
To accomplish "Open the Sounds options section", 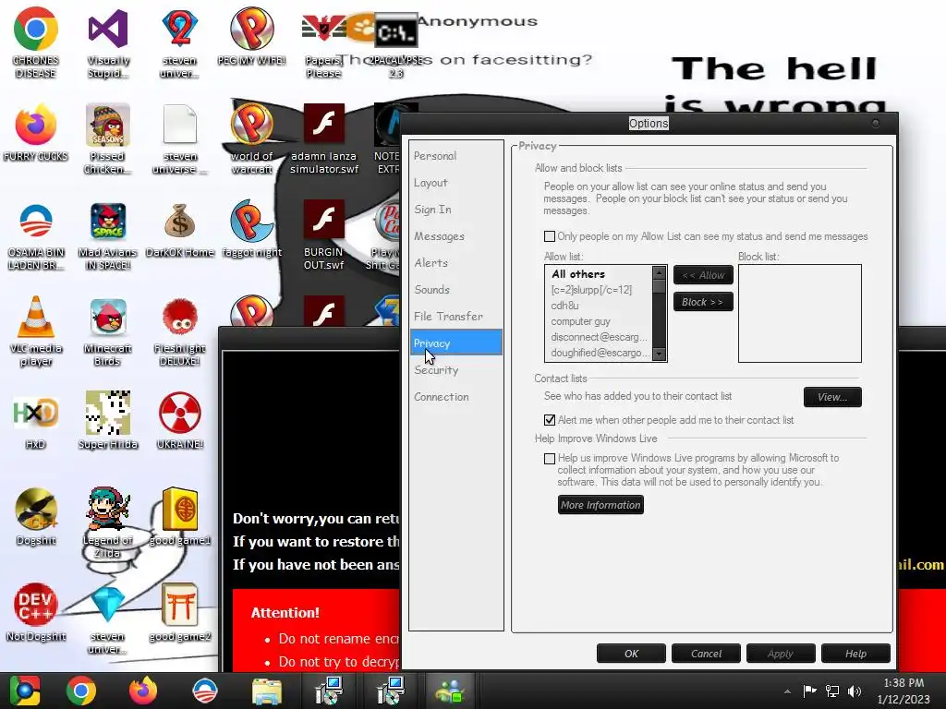I will pyautogui.click(x=455, y=289).
